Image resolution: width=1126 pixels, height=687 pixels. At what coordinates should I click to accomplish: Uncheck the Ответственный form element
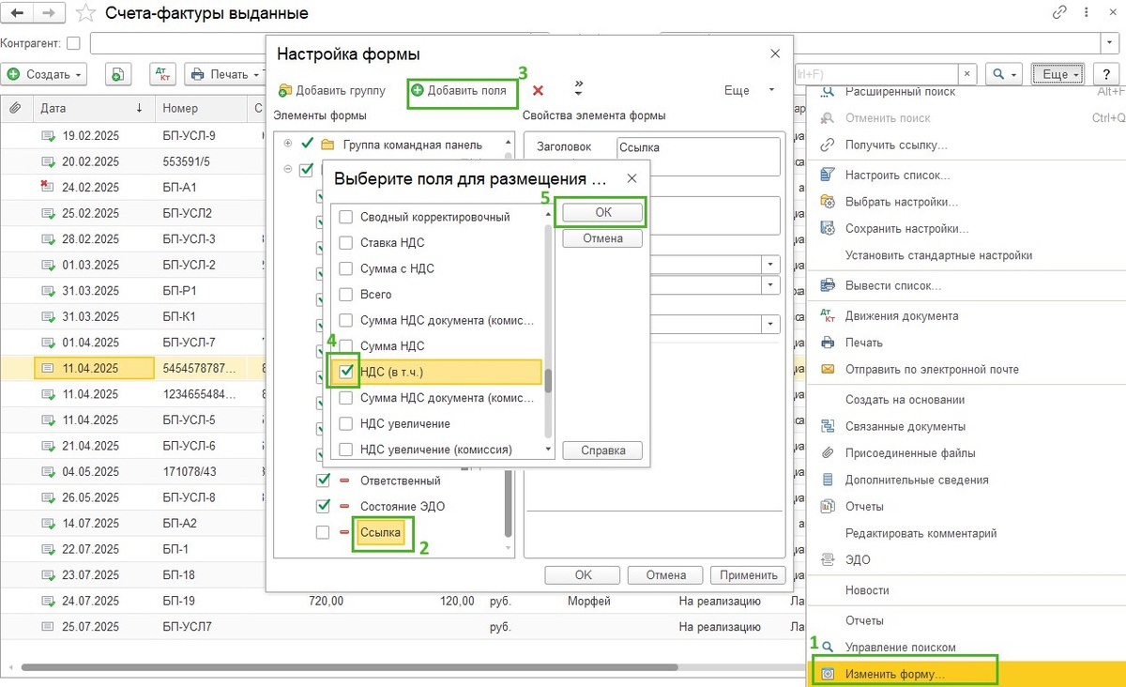click(324, 481)
